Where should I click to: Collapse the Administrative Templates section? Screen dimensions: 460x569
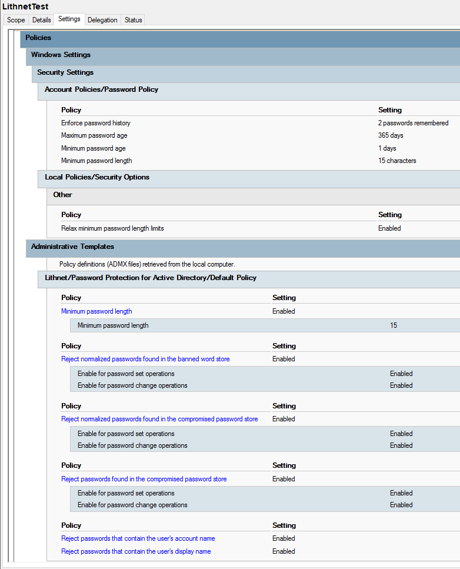tap(243, 248)
